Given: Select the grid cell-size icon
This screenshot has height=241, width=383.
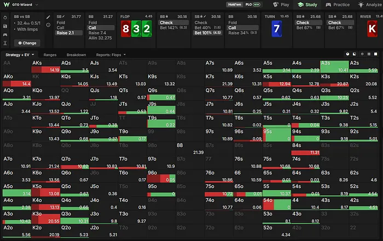Looking at the screenshot, I should [369, 54].
